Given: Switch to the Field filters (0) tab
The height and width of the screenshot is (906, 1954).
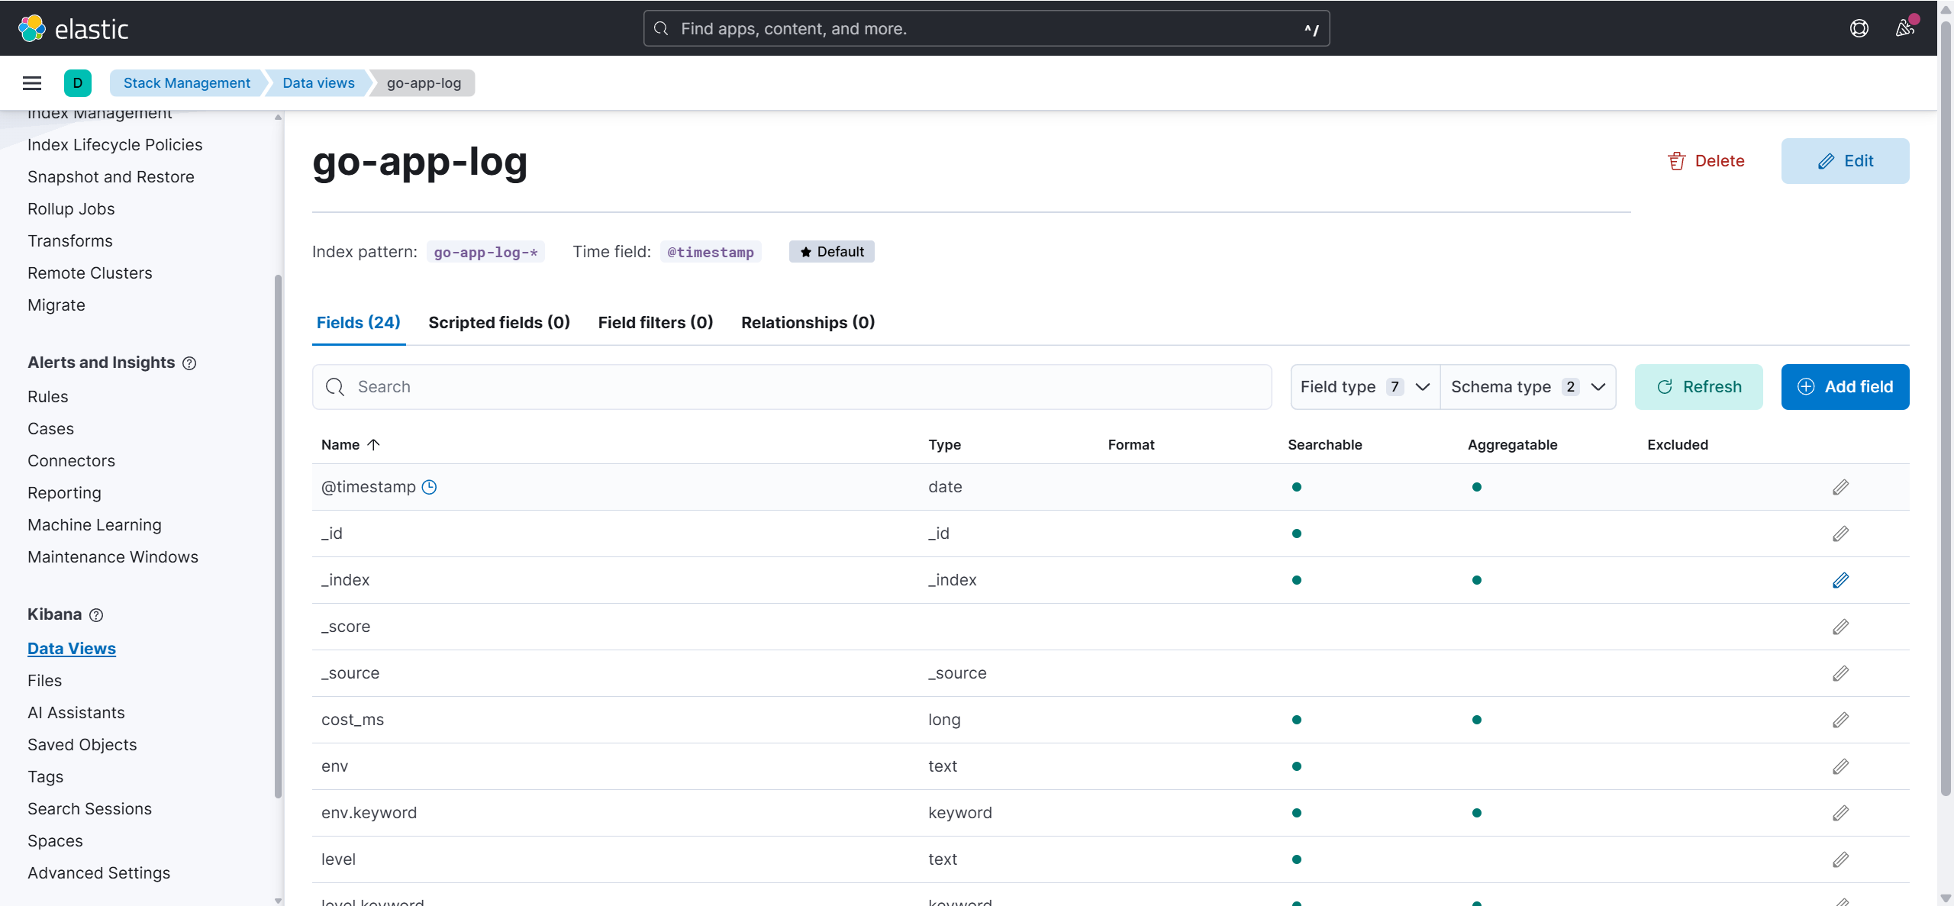Looking at the screenshot, I should tap(656, 323).
